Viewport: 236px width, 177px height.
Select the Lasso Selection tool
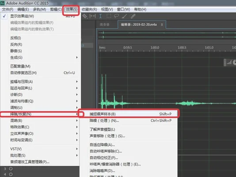[116, 16]
